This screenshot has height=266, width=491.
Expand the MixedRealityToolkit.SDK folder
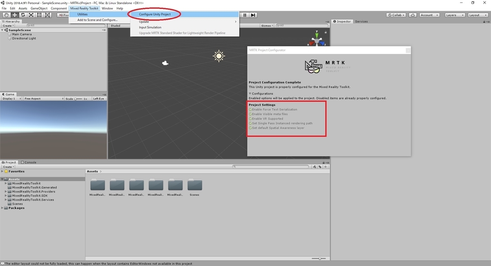click(6, 196)
